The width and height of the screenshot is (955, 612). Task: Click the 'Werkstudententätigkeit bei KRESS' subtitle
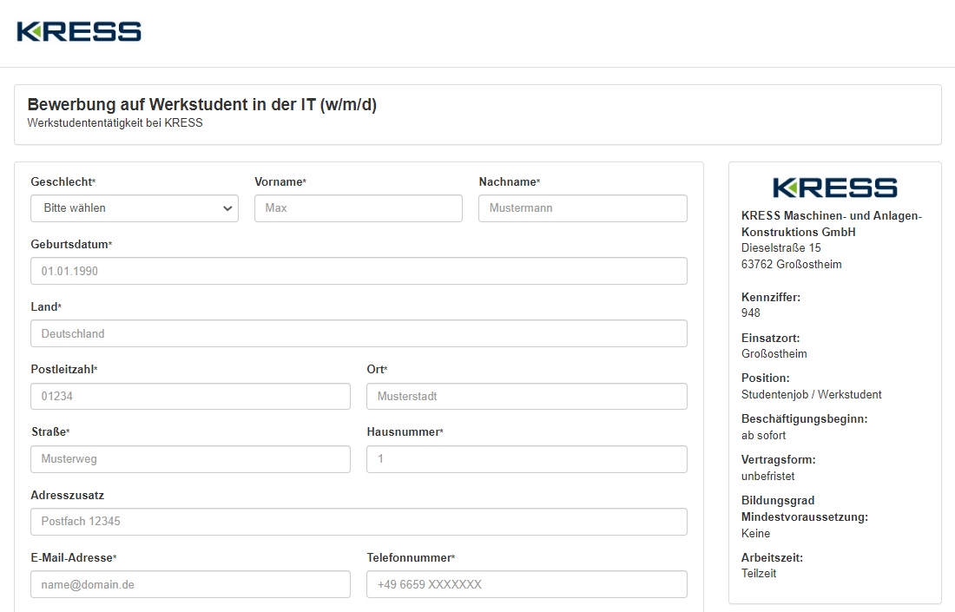(x=115, y=123)
